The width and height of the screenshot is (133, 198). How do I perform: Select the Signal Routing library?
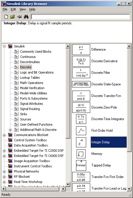[30, 109]
